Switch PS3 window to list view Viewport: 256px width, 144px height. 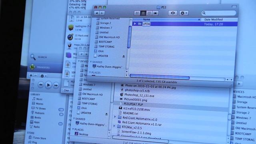point(143,13)
